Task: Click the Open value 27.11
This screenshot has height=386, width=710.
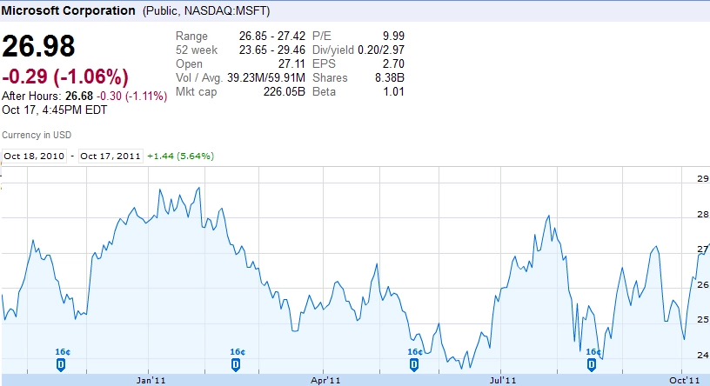Action: click(x=291, y=63)
